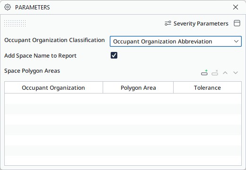The height and width of the screenshot is (170, 246).
Task: Open Severity Parameters
Action: point(196,24)
